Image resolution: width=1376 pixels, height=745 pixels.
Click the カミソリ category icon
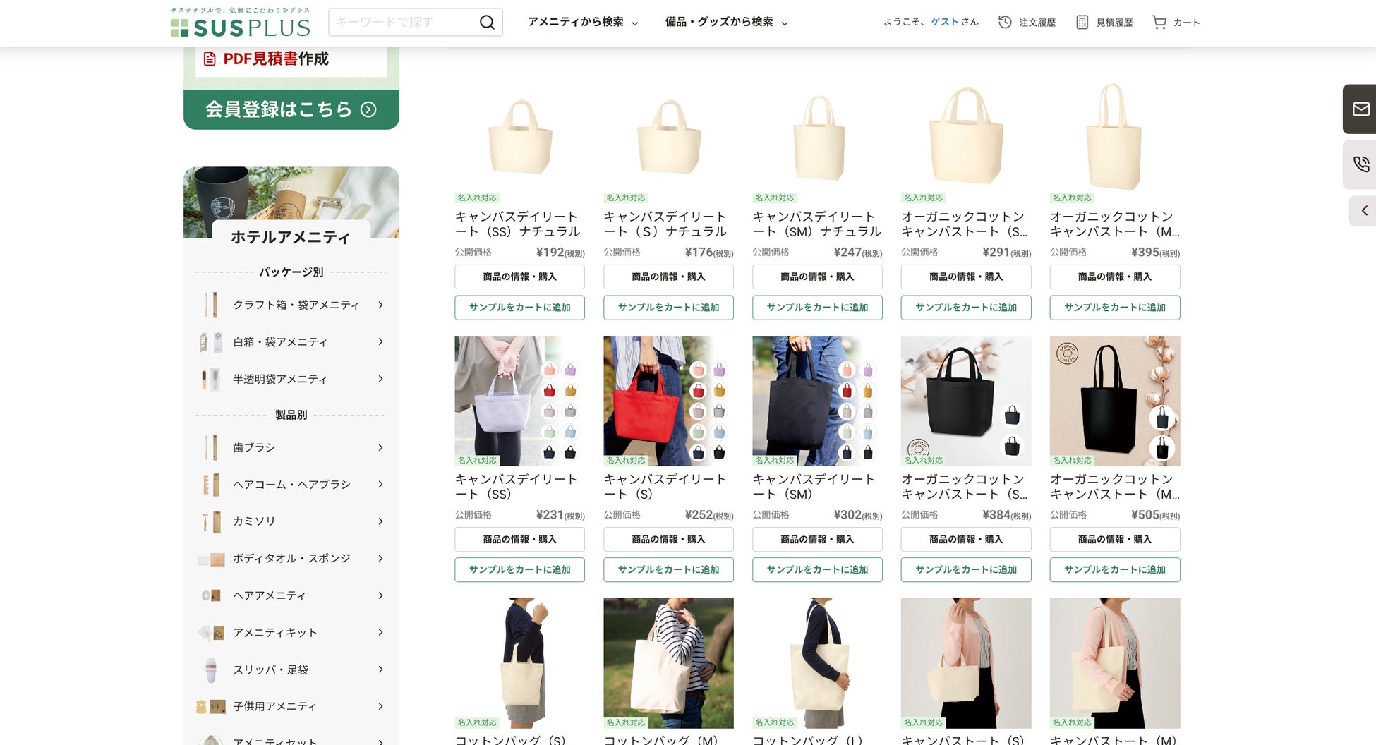point(211,521)
